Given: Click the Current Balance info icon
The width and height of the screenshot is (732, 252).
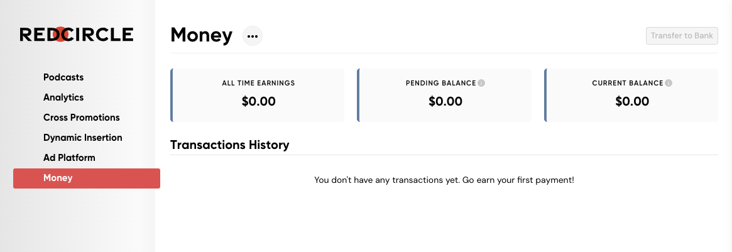Looking at the screenshot, I should coord(669,83).
